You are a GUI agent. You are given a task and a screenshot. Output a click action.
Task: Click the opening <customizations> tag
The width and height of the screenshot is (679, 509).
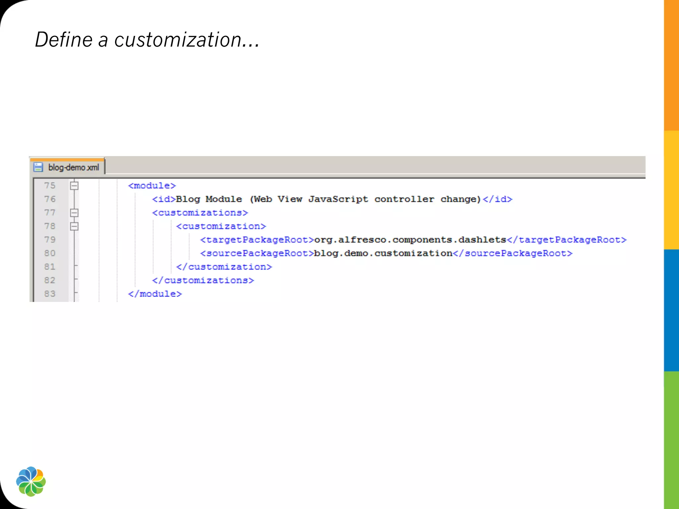point(200,213)
